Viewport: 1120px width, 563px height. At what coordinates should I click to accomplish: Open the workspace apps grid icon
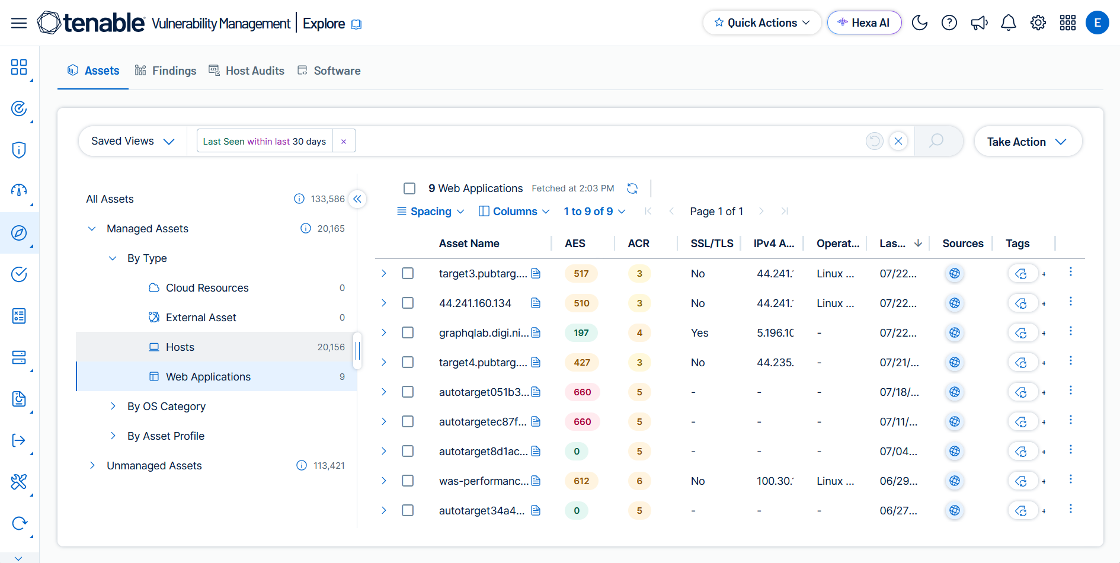pos(1067,23)
